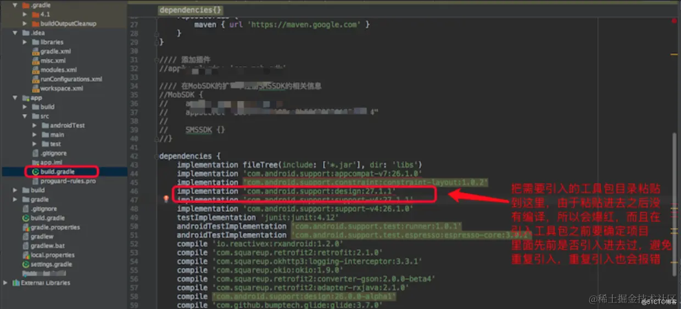The width and height of the screenshot is (681, 309).
Task: Click the runConfigurations.xml file icon
Action: tap(36, 79)
